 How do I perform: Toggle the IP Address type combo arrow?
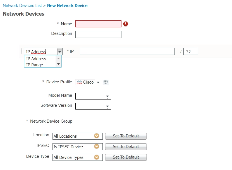tap(59, 52)
